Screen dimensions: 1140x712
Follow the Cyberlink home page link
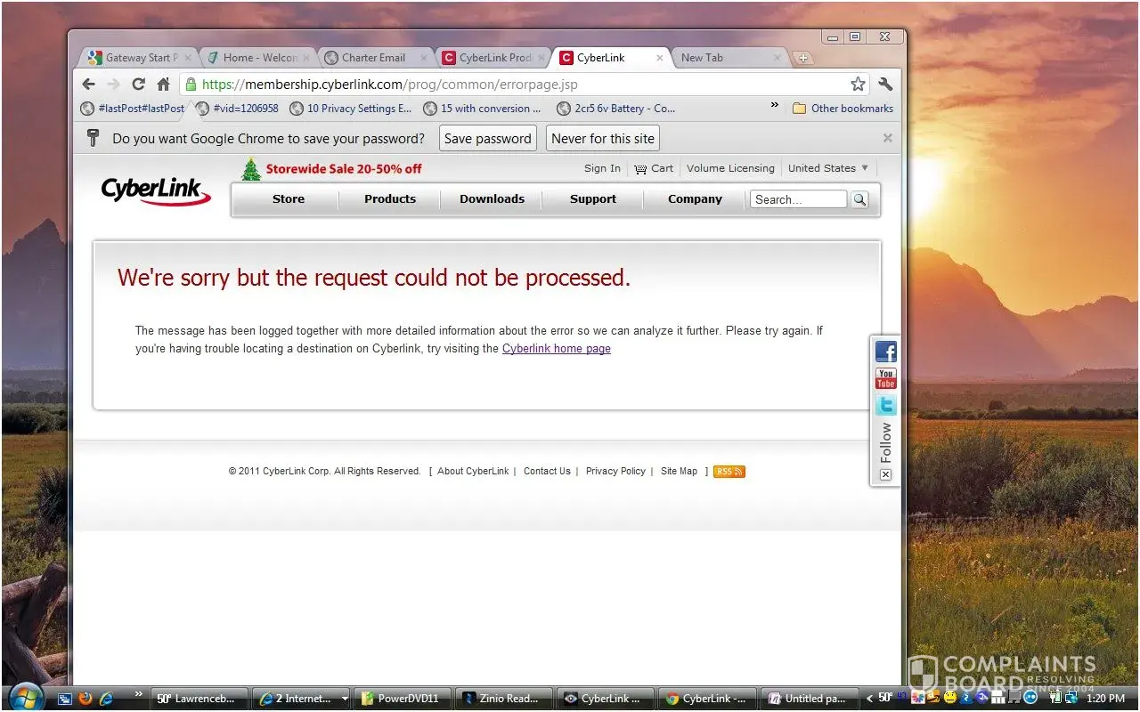pyautogui.click(x=556, y=349)
